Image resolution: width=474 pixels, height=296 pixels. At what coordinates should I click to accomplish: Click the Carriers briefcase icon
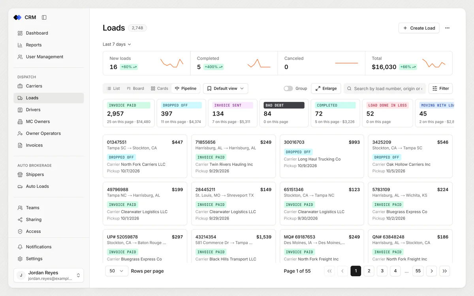20,86
